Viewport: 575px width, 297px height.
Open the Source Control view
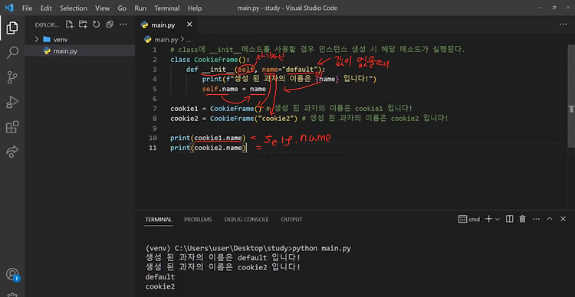(12, 77)
